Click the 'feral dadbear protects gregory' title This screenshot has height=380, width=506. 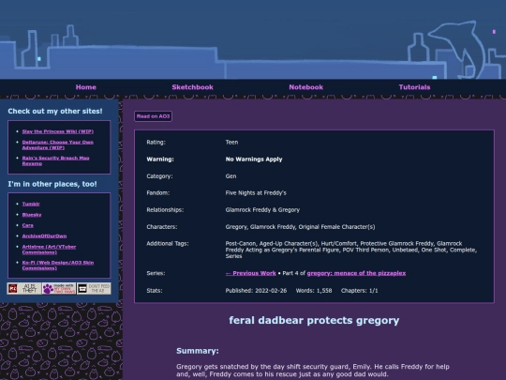314,320
